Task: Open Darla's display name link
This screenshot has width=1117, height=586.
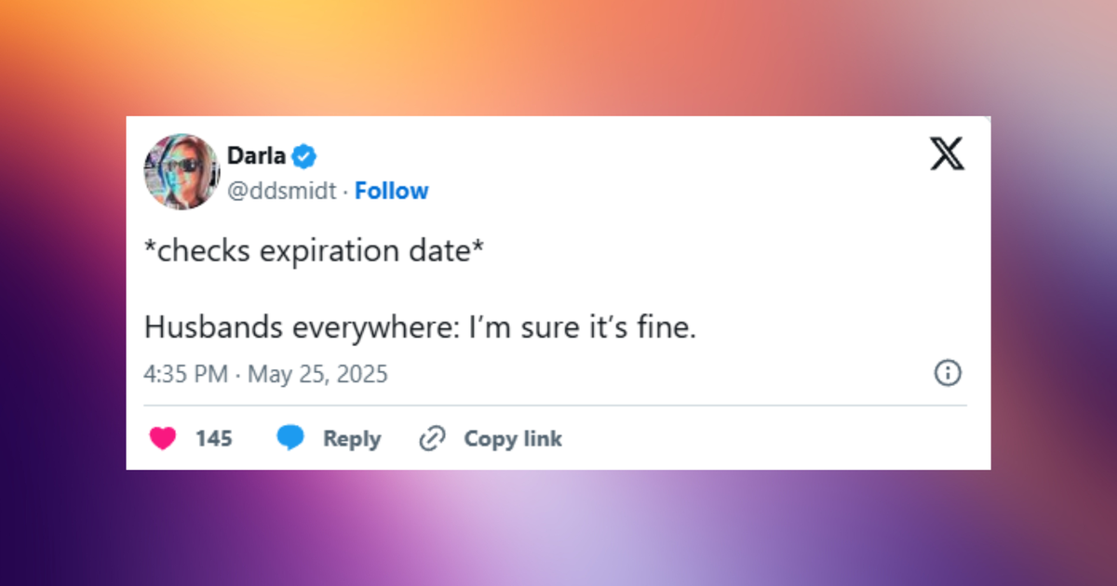Action: pyautogui.click(x=257, y=155)
